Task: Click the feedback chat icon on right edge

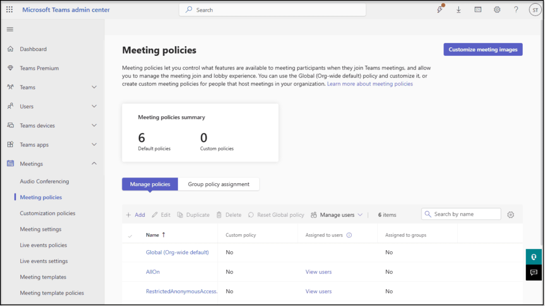Action: [x=533, y=273]
